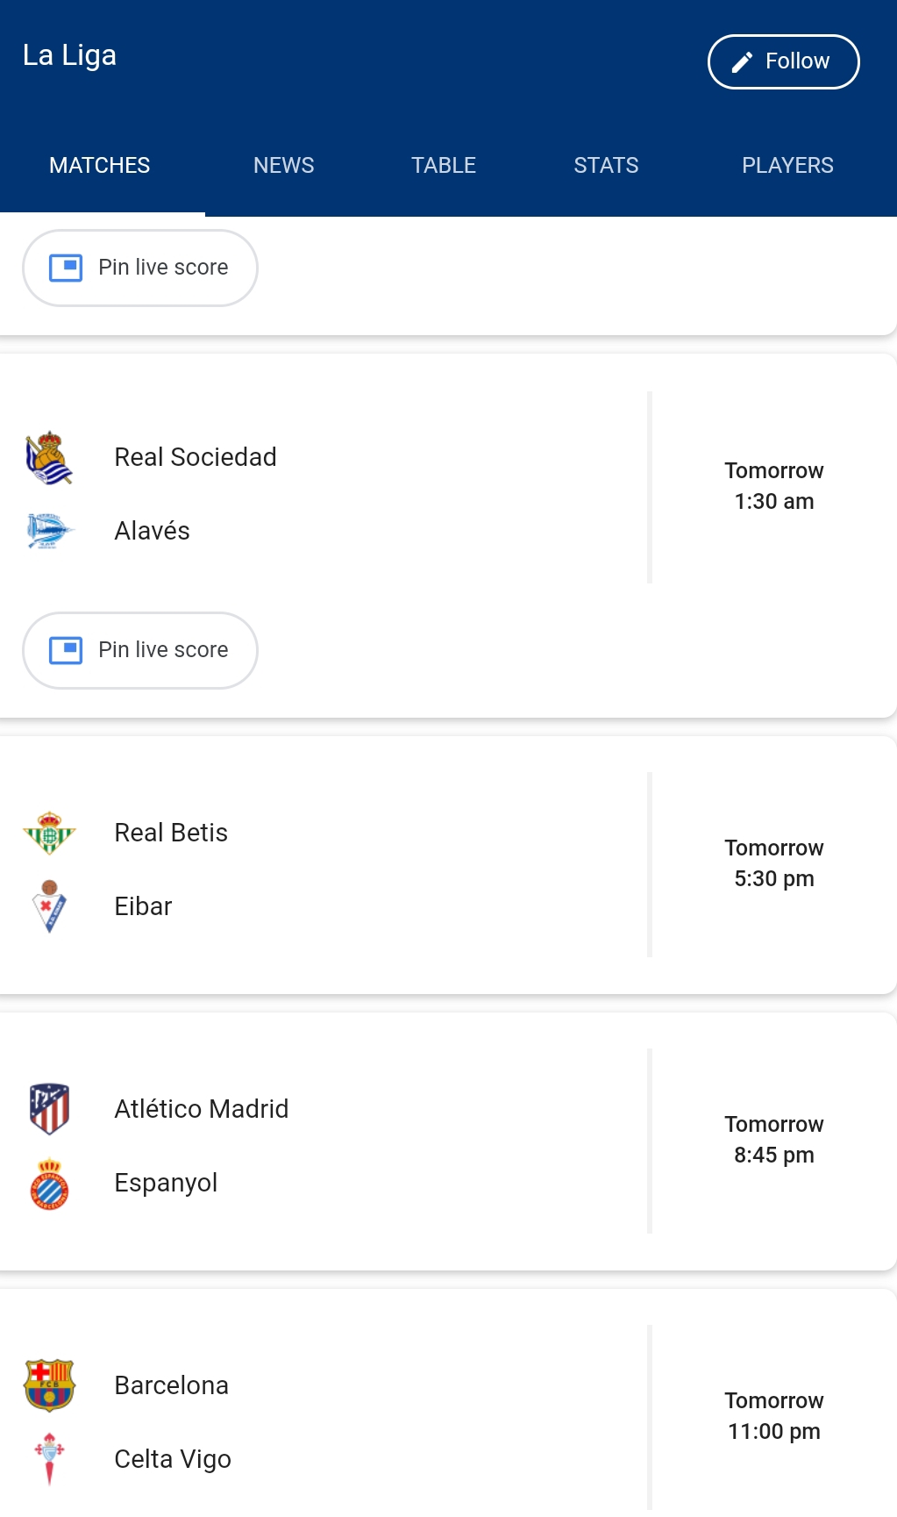Click the Alavés team crest
Viewport: 897px width, 1517px height.
coord(49,531)
